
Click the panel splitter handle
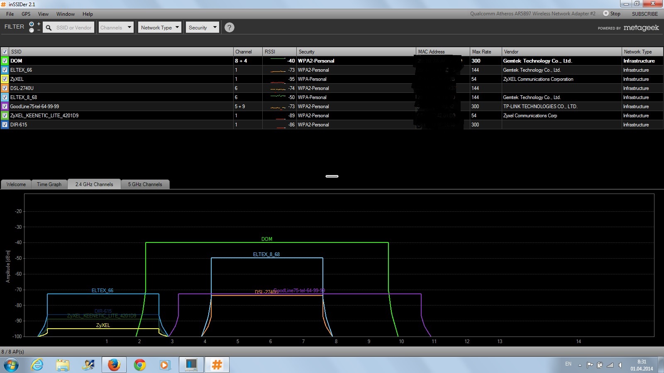[x=332, y=176]
